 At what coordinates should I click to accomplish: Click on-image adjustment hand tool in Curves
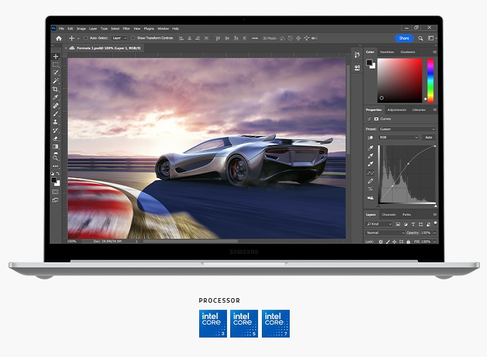pyautogui.click(x=370, y=138)
